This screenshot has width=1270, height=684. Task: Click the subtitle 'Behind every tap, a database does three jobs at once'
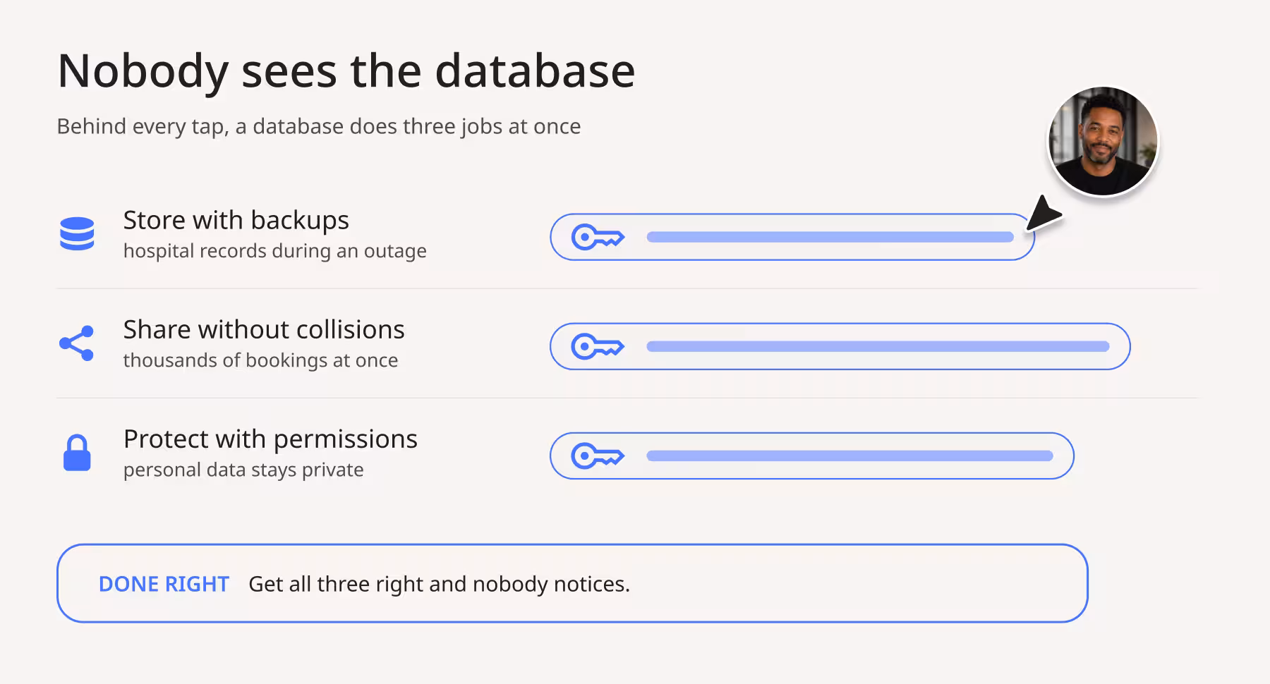coord(319,127)
